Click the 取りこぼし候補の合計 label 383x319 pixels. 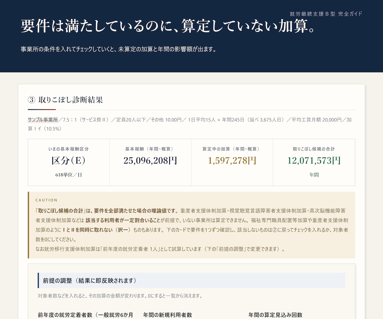point(314,149)
